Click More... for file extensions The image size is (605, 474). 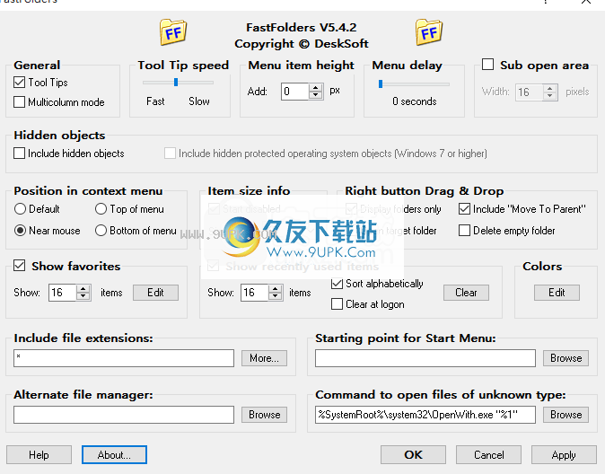pyautogui.click(x=264, y=358)
